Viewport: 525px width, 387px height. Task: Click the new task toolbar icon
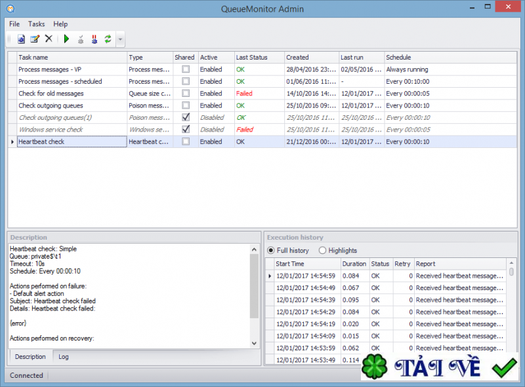(21, 39)
